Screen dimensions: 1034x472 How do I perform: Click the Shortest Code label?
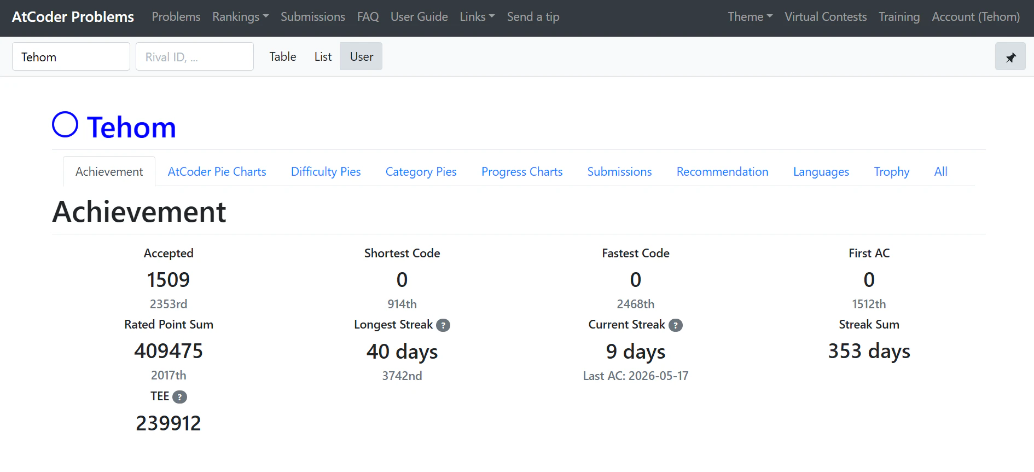tap(402, 253)
